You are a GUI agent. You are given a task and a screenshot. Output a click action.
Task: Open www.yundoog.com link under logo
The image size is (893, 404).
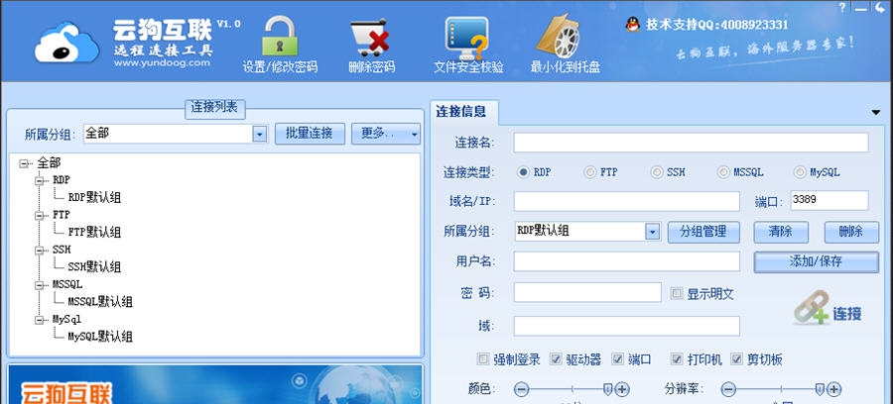coord(163,63)
